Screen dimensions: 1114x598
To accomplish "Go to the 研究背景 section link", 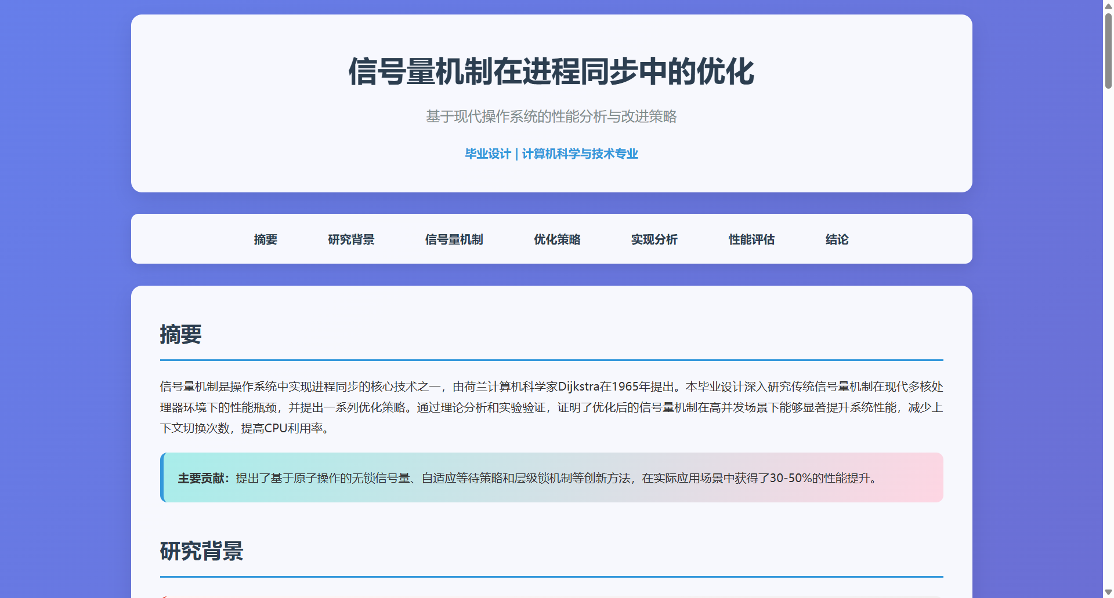I will 351,239.
